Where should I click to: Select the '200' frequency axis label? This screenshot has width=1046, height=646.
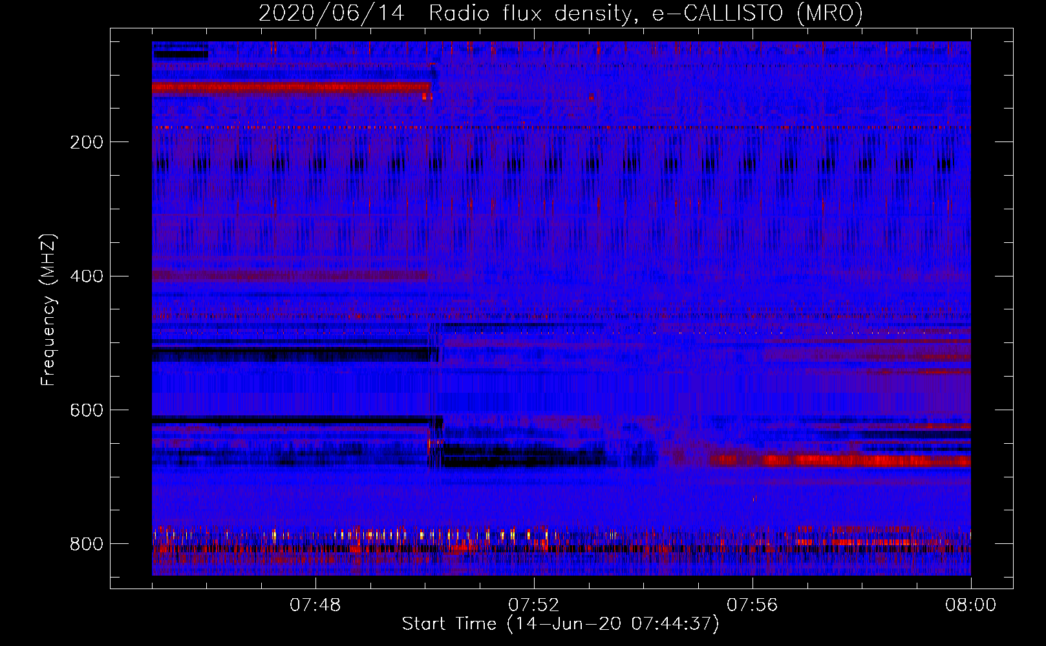87,142
